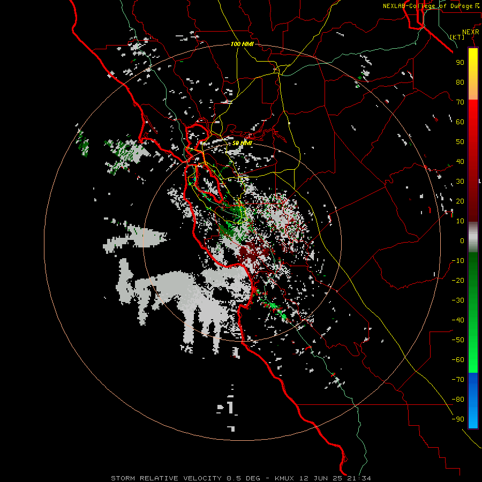Click the "STORM RELATIVE VELOCITY 0.5 DEG" caption
Screen dimensions: 482x482
tap(185, 478)
